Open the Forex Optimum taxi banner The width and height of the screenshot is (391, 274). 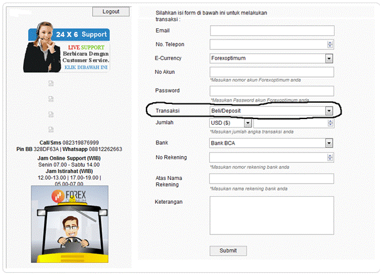click(x=70, y=224)
